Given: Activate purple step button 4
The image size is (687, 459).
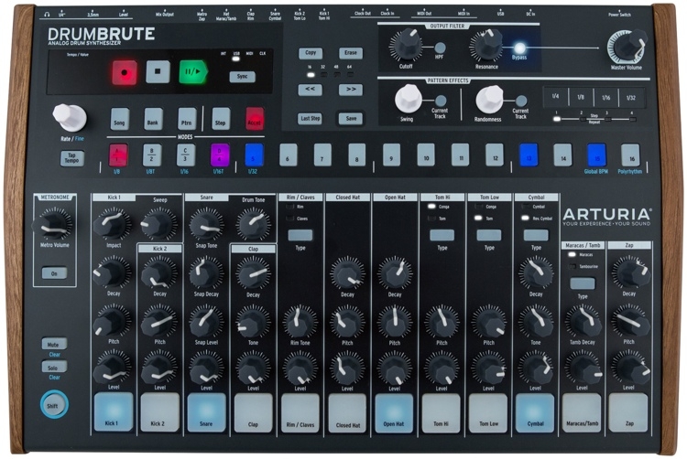Looking at the screenshot, I should [x=220, y=155].
